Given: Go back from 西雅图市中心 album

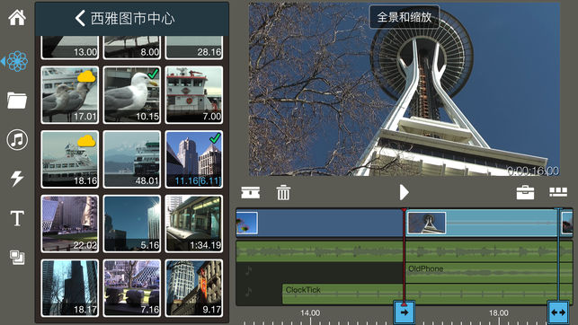Looking at the screenshot, I should [x=80, y=18].
